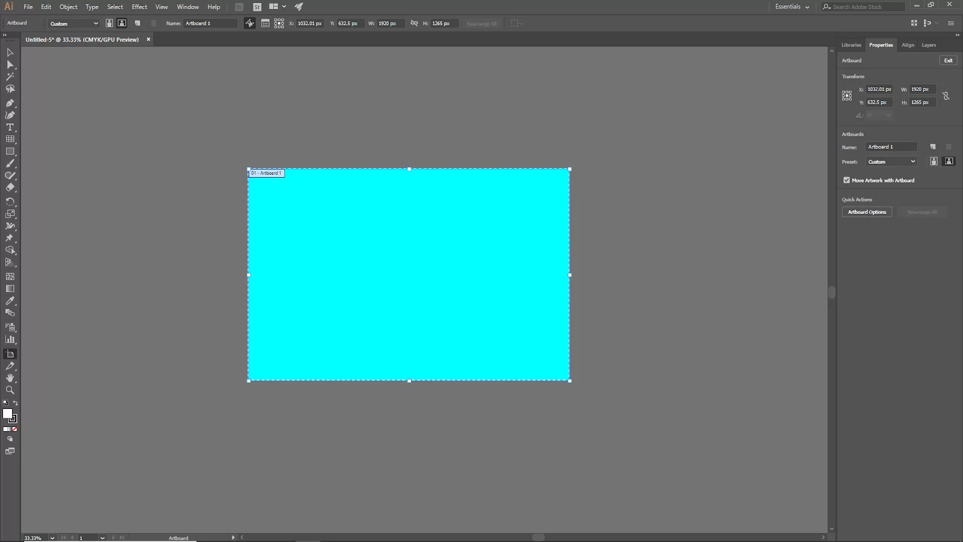Screen dimensions: 963x542
Task: Open the artboard navigation dropdown
Action: tap(102, 538)
